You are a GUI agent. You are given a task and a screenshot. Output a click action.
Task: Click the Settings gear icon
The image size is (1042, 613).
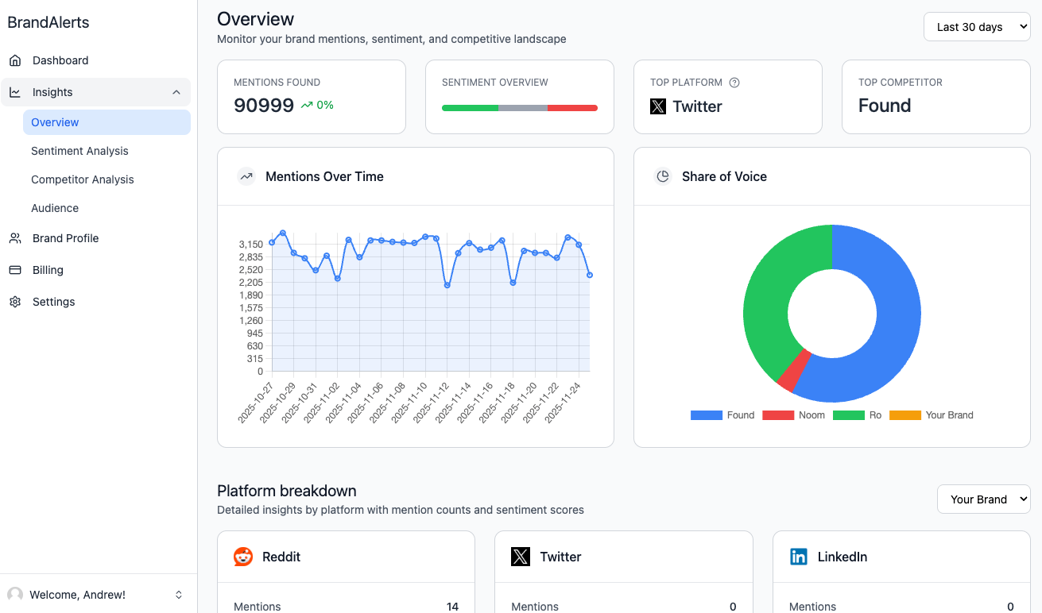[x=15, y=302]
